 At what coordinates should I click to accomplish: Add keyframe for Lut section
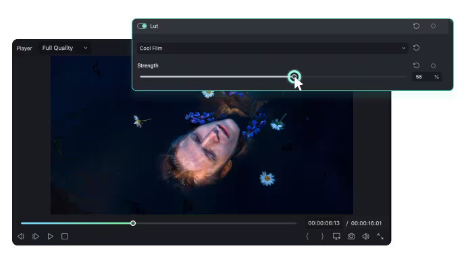point(433,26)
